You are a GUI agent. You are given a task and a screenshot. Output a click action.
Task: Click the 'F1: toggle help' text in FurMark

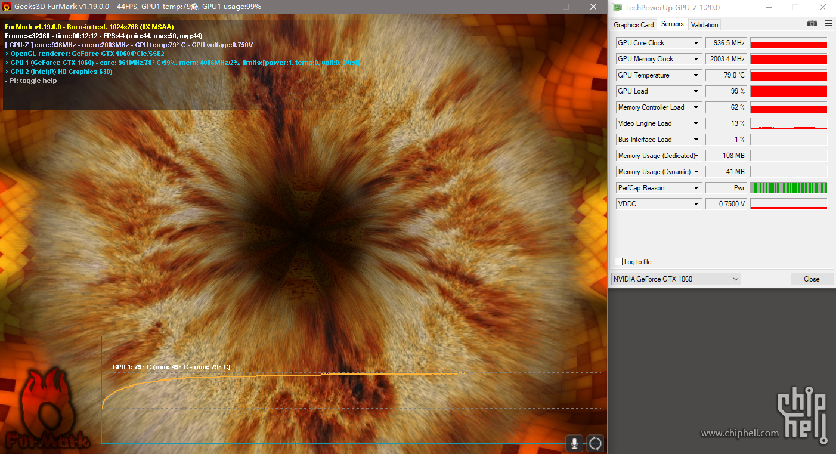pos(31,81)
